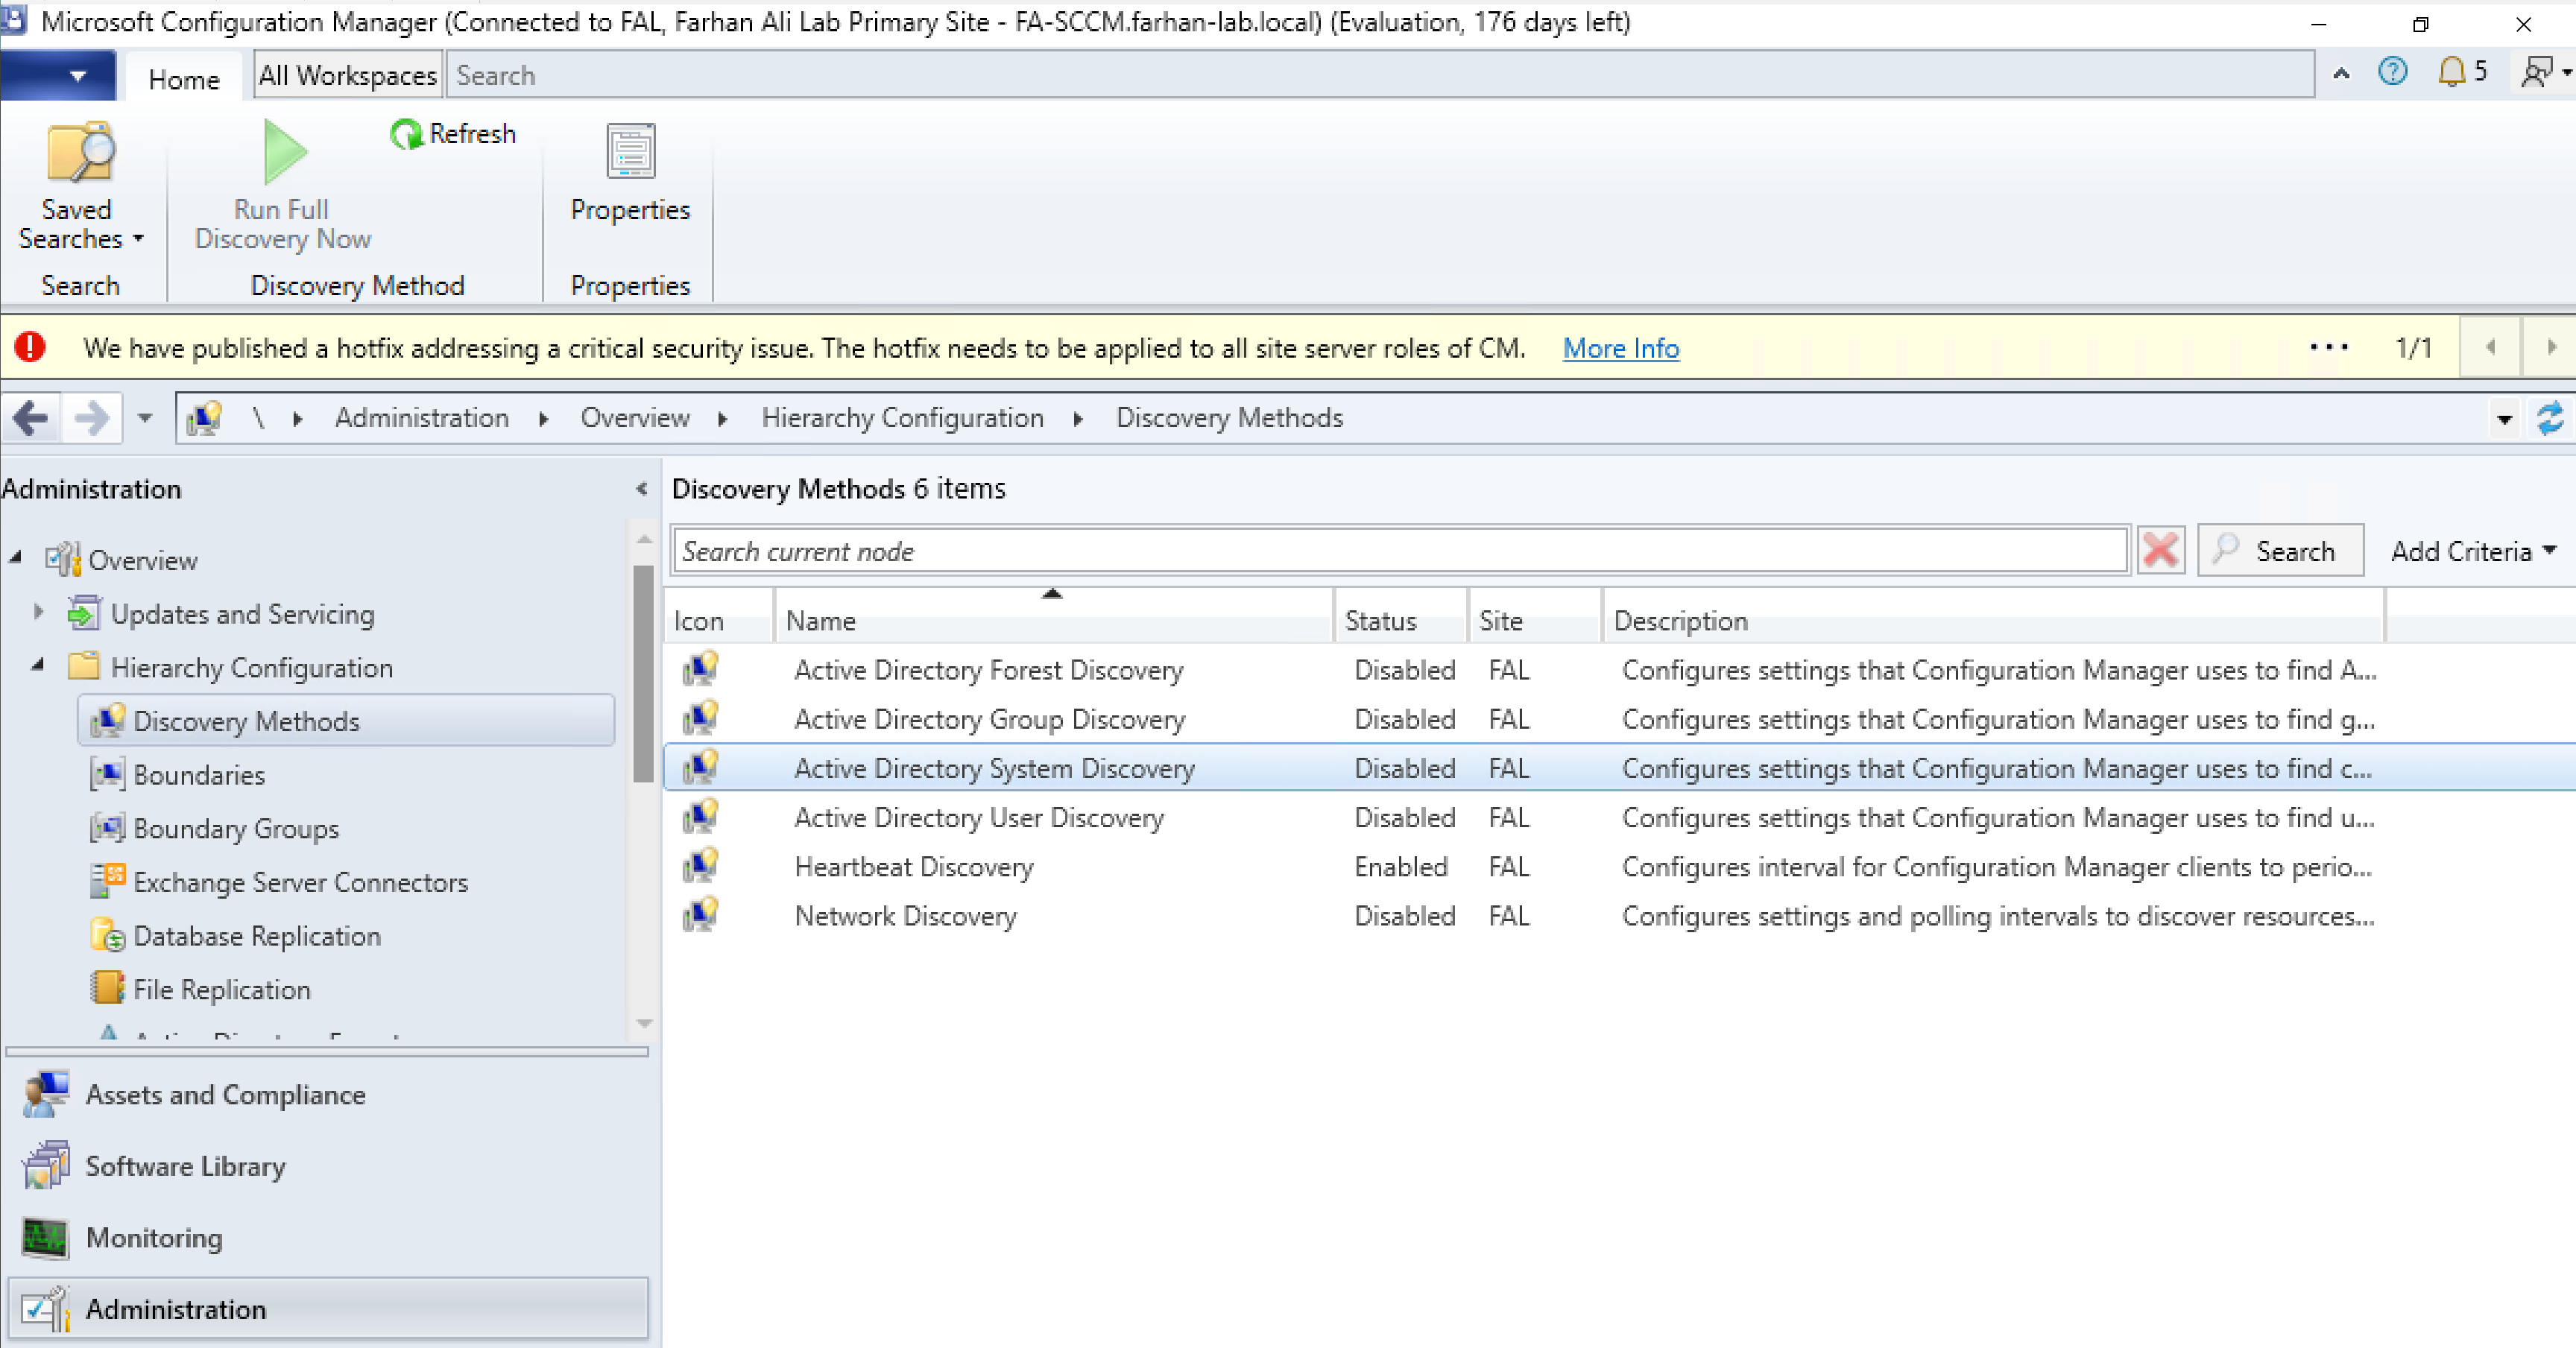Click the Search current node field
Image resolution: width=2576 pixels, height=1348 pixels.
[x=1400, y=551]
